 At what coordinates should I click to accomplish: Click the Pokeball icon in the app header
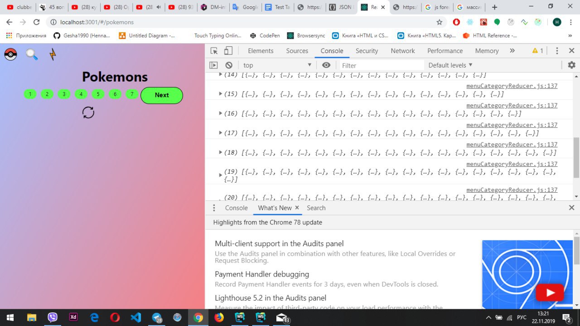tap(10, 54)
